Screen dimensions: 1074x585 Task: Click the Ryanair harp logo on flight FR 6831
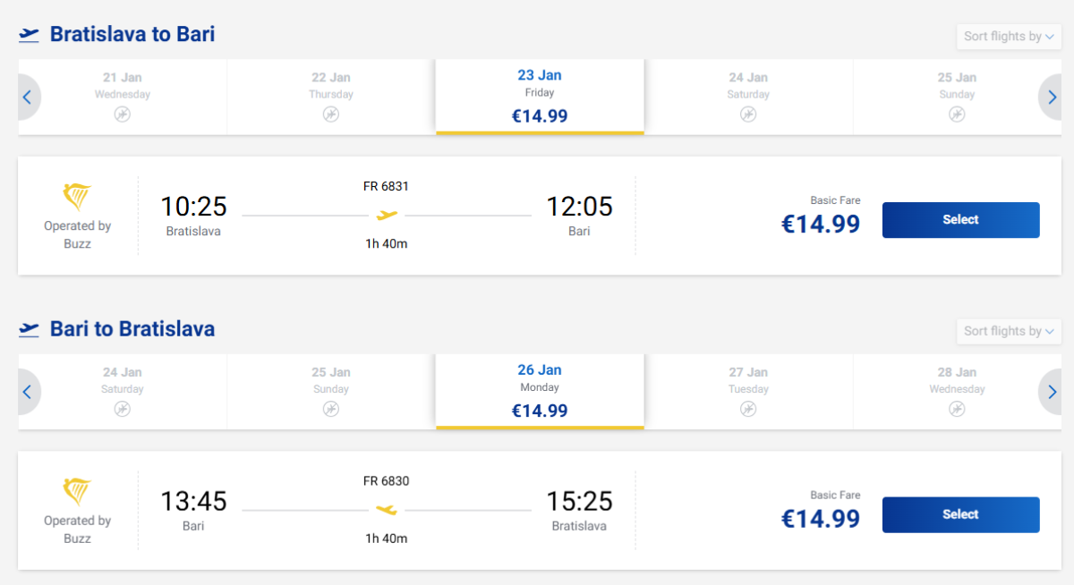coord(77,197)
